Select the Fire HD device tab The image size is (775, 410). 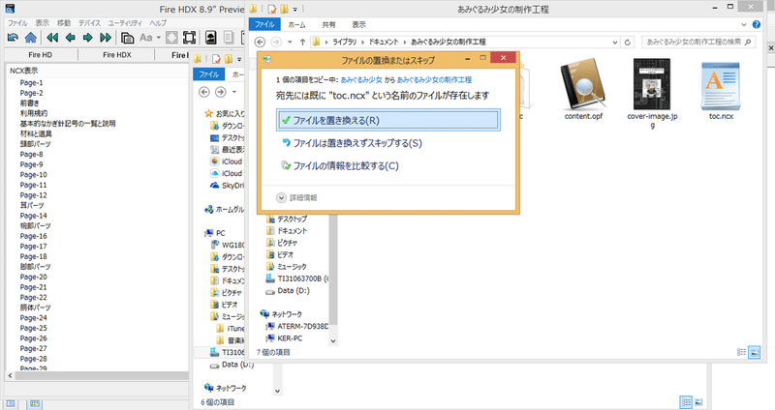(40, 55)
